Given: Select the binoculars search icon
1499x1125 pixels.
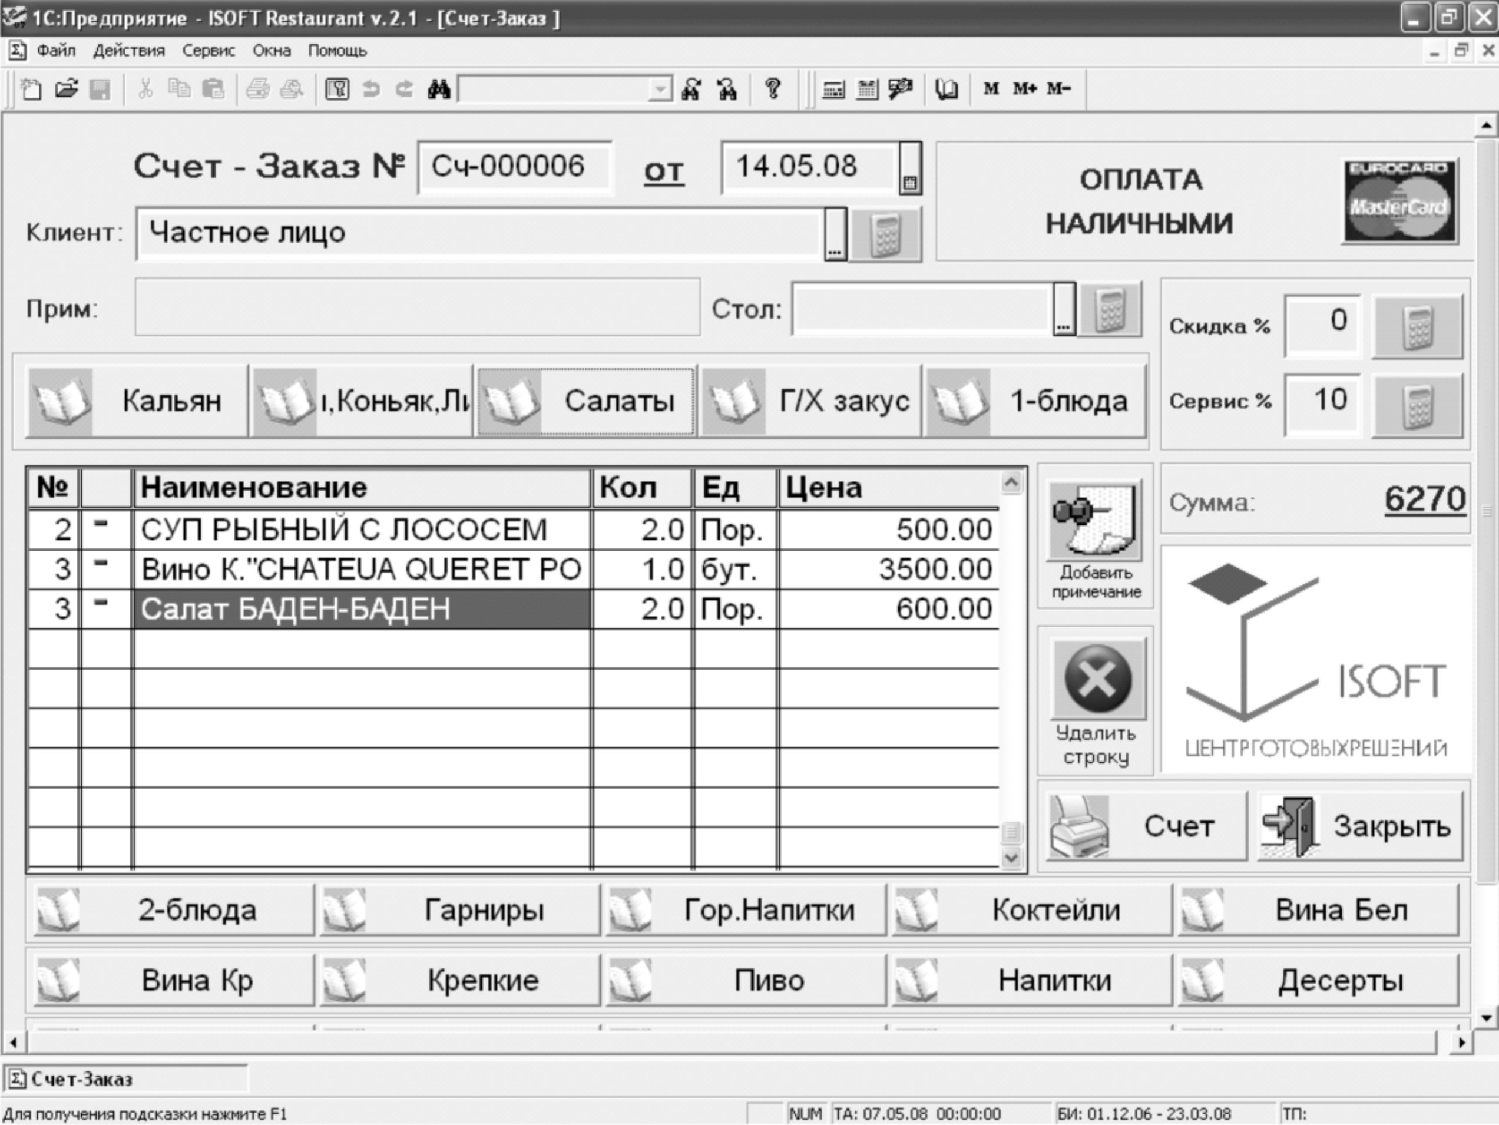Looking at the screenshot, I should pyautogui.click(x=439, y=88).
